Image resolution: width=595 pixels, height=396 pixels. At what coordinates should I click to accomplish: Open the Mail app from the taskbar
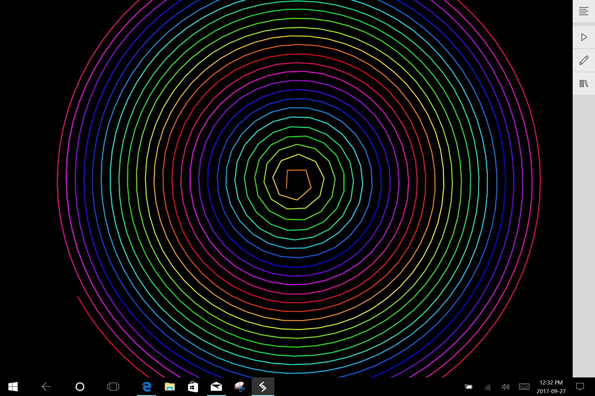click(216, 386)
